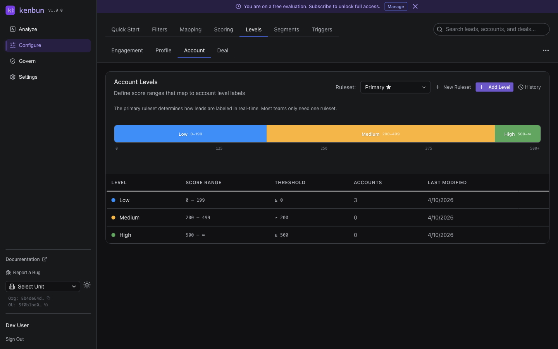Screen dimensions: 558x349
Task: Click the accounts count 3 in Low row
Action: [355, 200]
